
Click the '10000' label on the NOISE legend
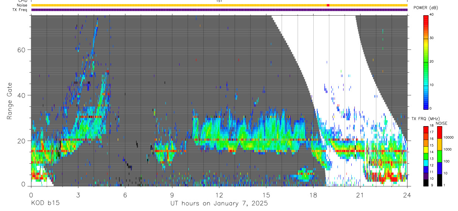click(x=448, y=137)
